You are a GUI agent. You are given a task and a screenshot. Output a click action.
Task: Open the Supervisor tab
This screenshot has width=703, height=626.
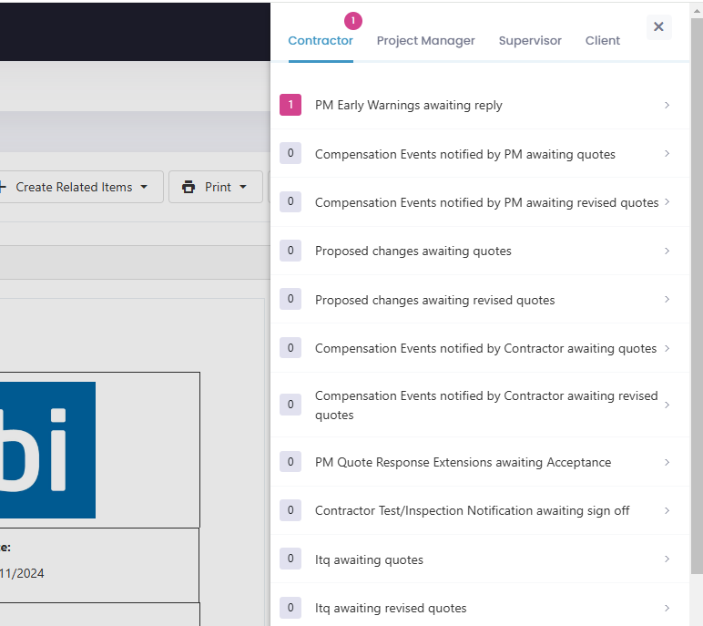click(x=530, y=40)
